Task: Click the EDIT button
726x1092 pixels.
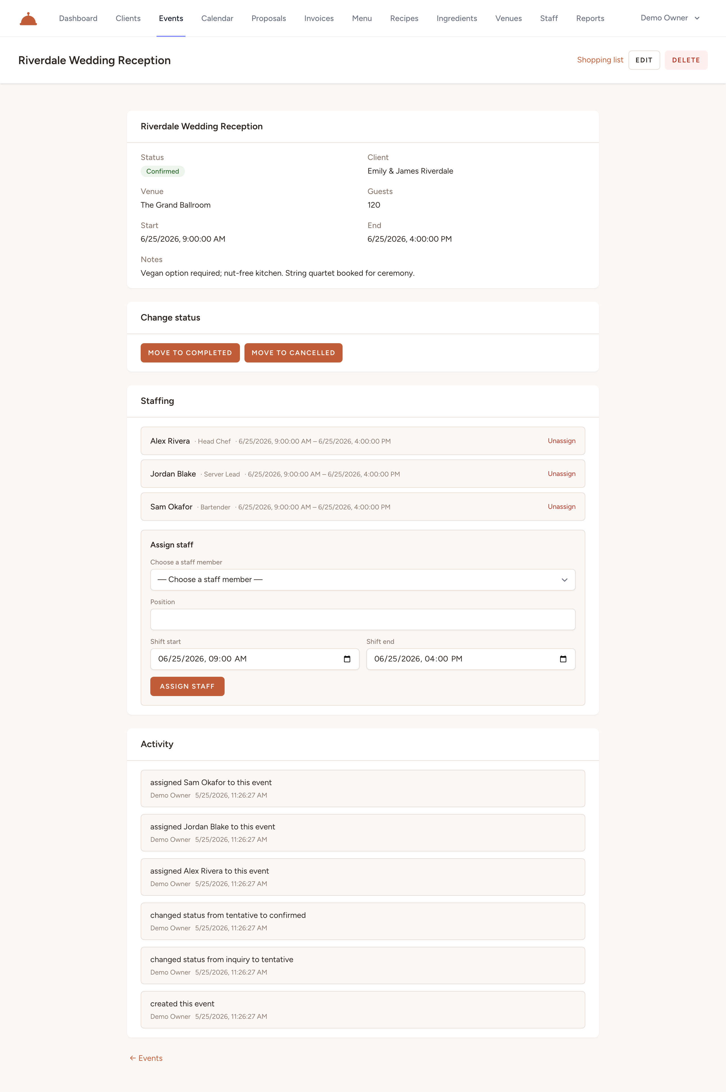Action: tap(644, 60)
